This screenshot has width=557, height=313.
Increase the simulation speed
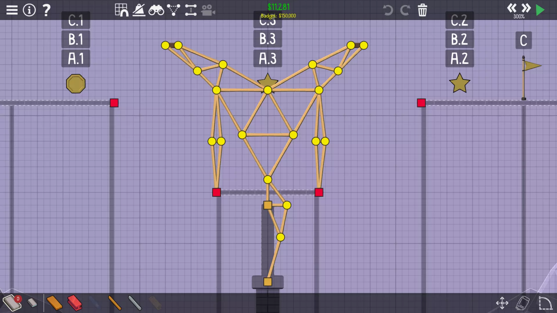(526, 8)
